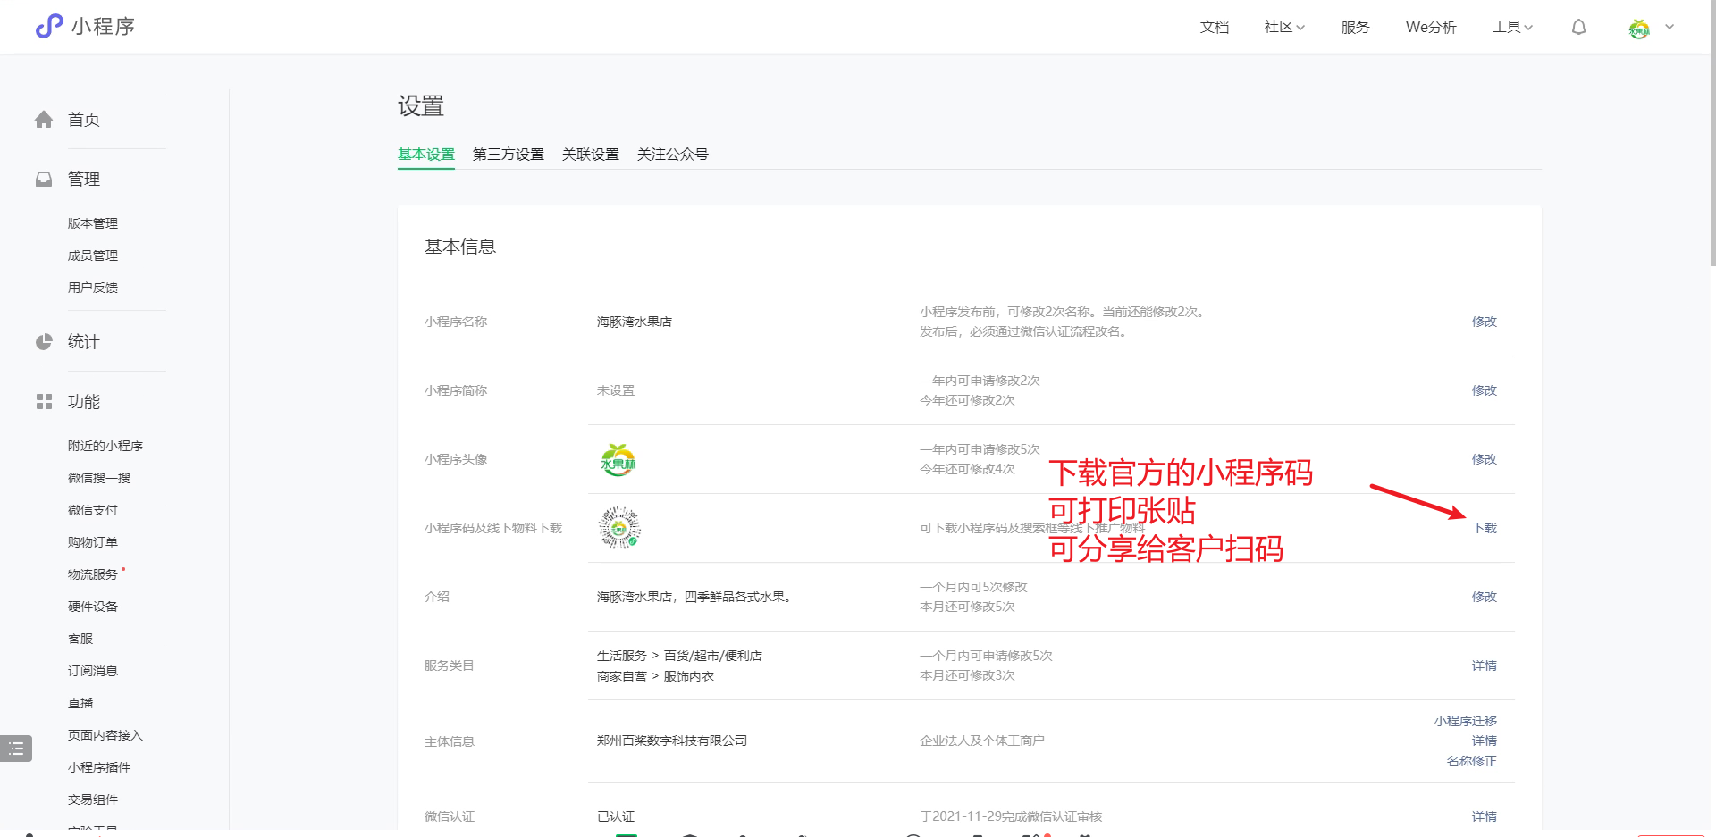Open We分析 in top navigation
The image size is (1716, 837).
1431,27
